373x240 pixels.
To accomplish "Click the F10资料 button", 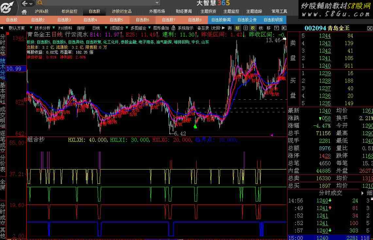I will tap(65, 28).
